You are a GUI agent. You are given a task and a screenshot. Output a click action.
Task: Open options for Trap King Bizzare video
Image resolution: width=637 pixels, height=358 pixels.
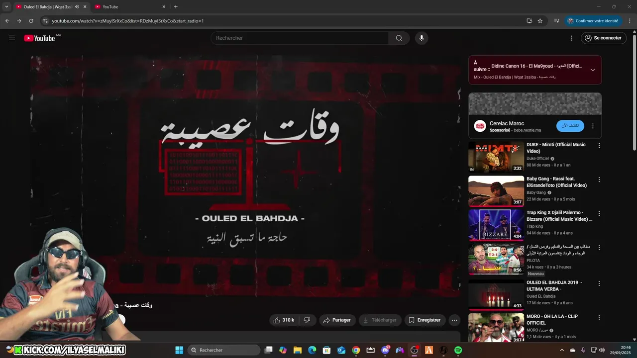tap(599, 213)
